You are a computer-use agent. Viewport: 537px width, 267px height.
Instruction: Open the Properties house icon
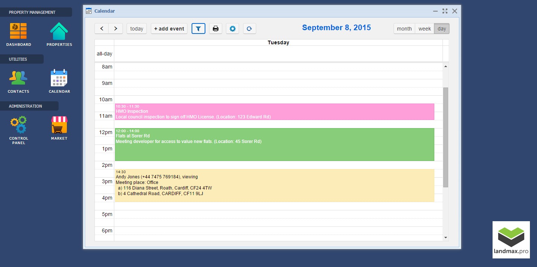point(59,32)
